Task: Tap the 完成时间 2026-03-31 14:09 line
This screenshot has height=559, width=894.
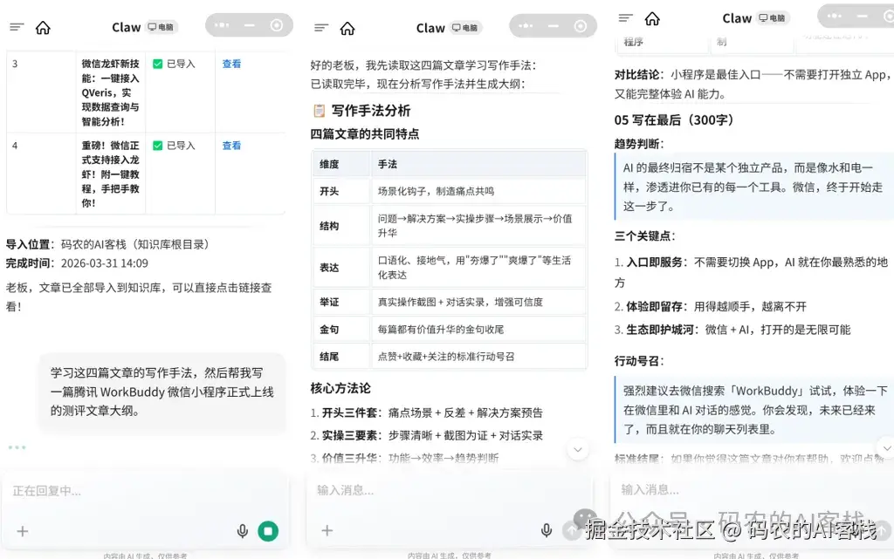Action: (77, 263)
